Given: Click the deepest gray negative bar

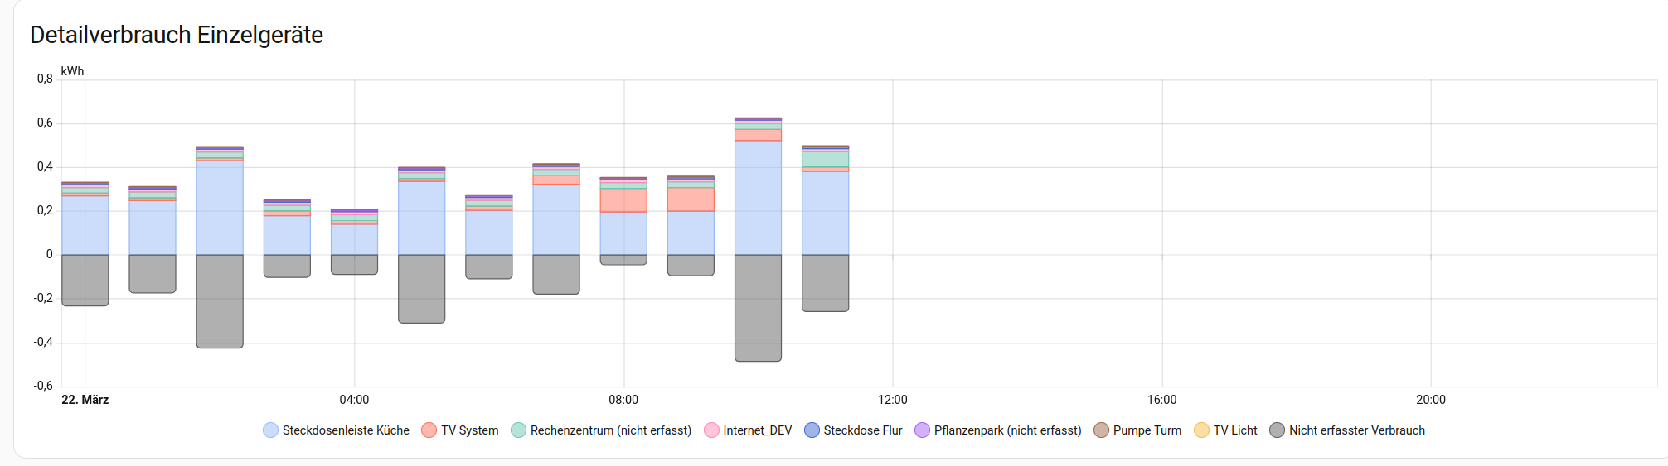Looking at the screenshot, I should point(758,308).
